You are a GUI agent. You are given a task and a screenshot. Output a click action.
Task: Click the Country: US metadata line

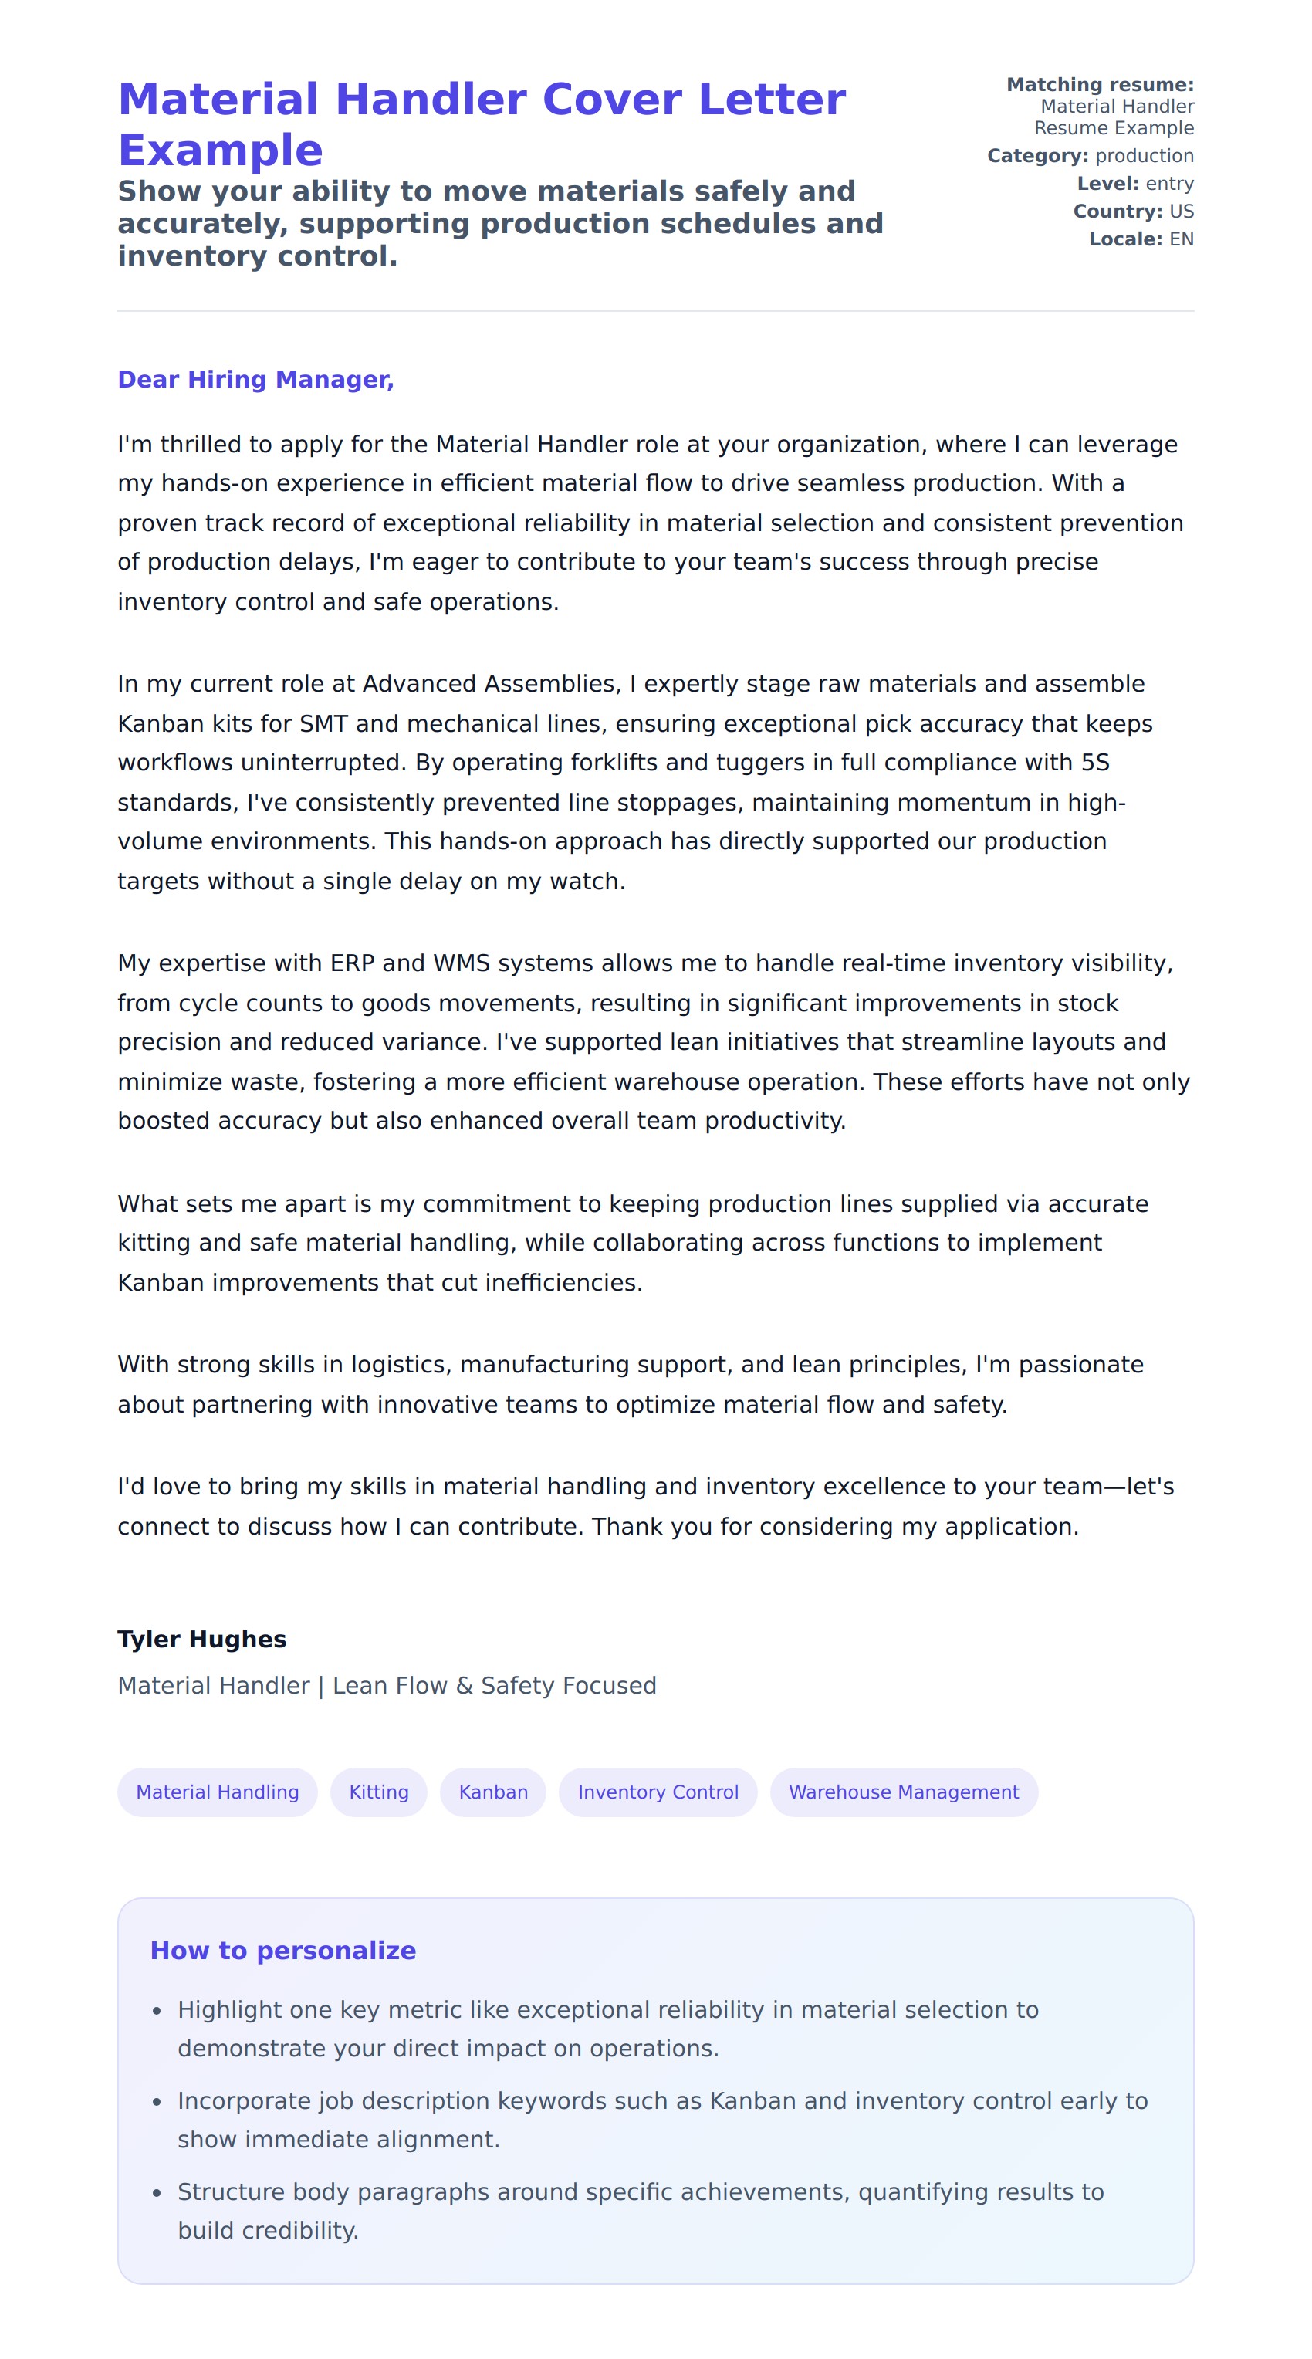click(1132, 212)
